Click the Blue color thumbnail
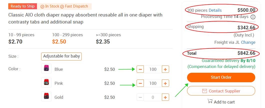 (46, 69)
